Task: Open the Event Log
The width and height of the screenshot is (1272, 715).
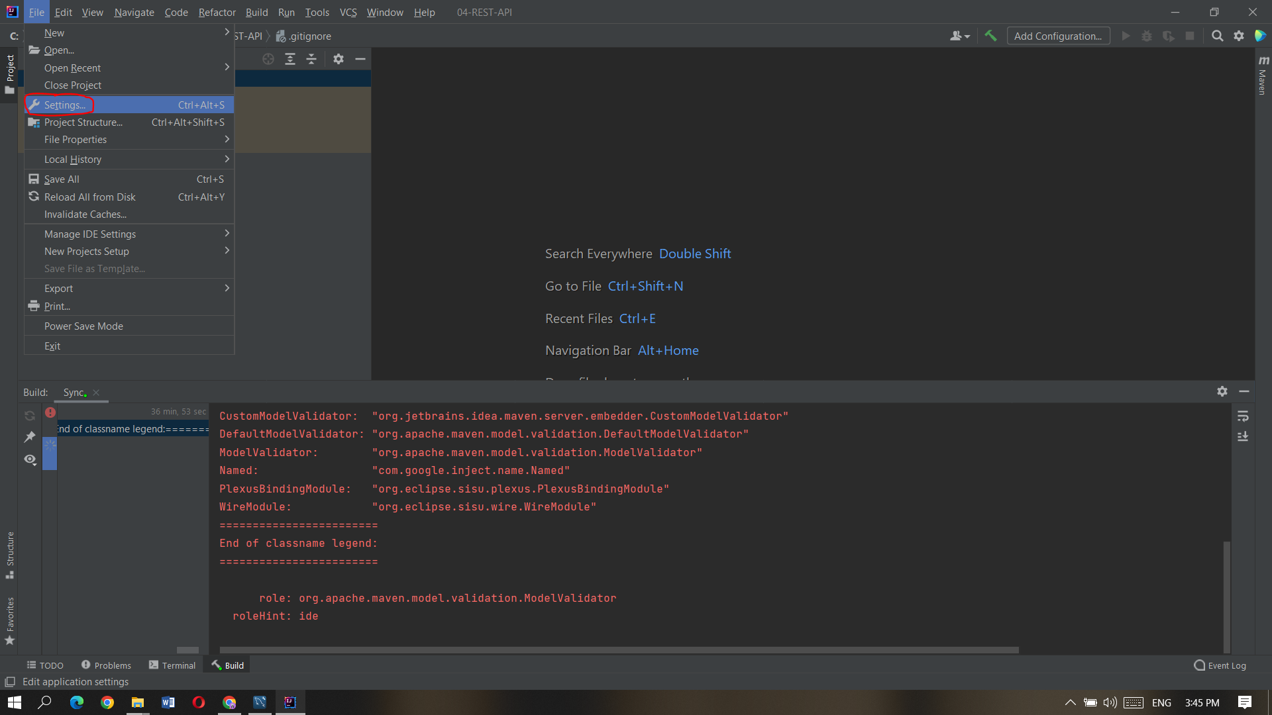Action: pyautogui.click(x=1220, y=665)
